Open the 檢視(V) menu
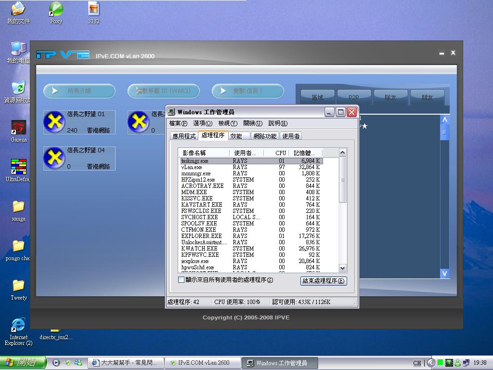The width and height of the screenshot is (493, 370). click(228, 123)
